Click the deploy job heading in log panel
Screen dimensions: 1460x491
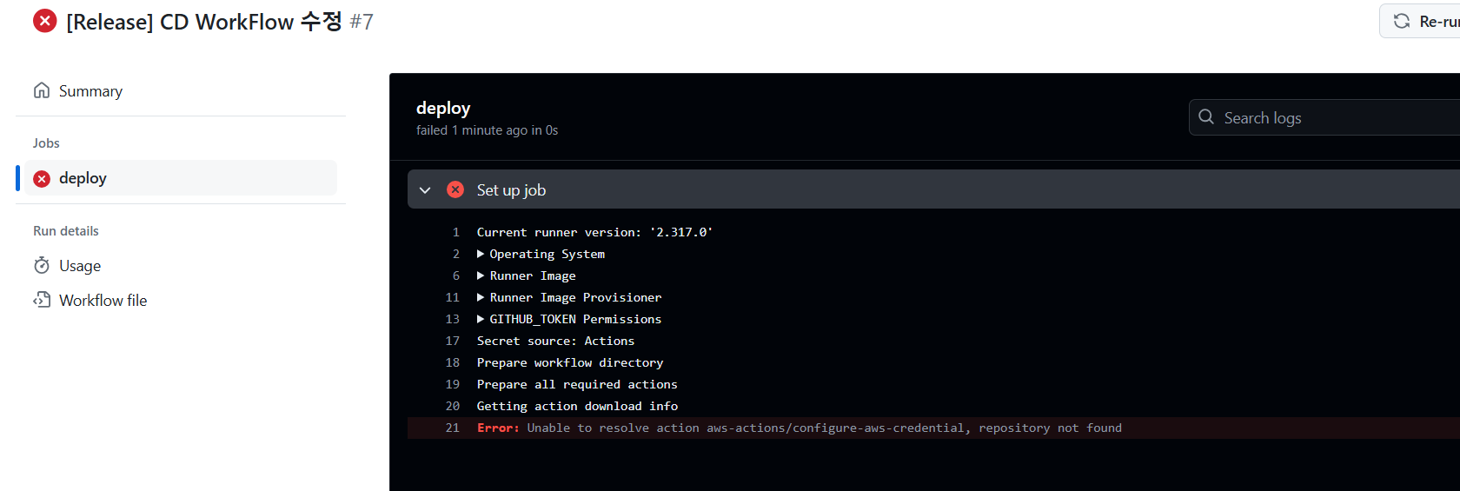pos(443,108)
